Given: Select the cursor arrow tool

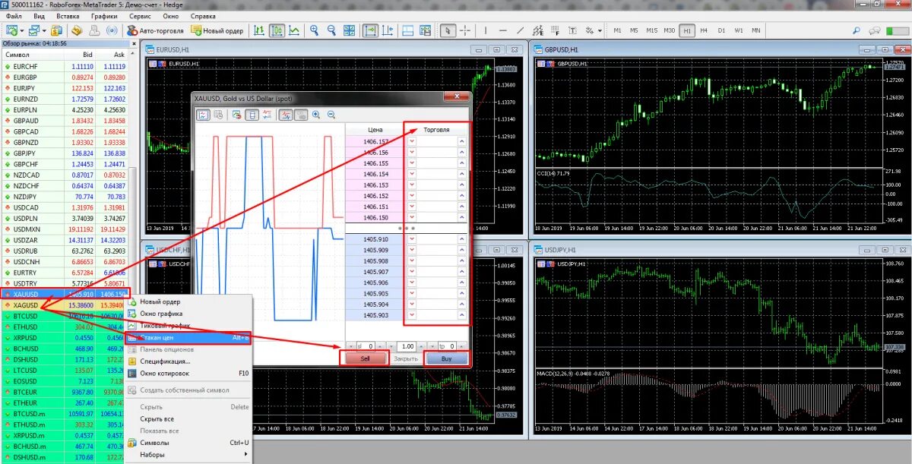Looking at the screenshot, I should 448,30.
